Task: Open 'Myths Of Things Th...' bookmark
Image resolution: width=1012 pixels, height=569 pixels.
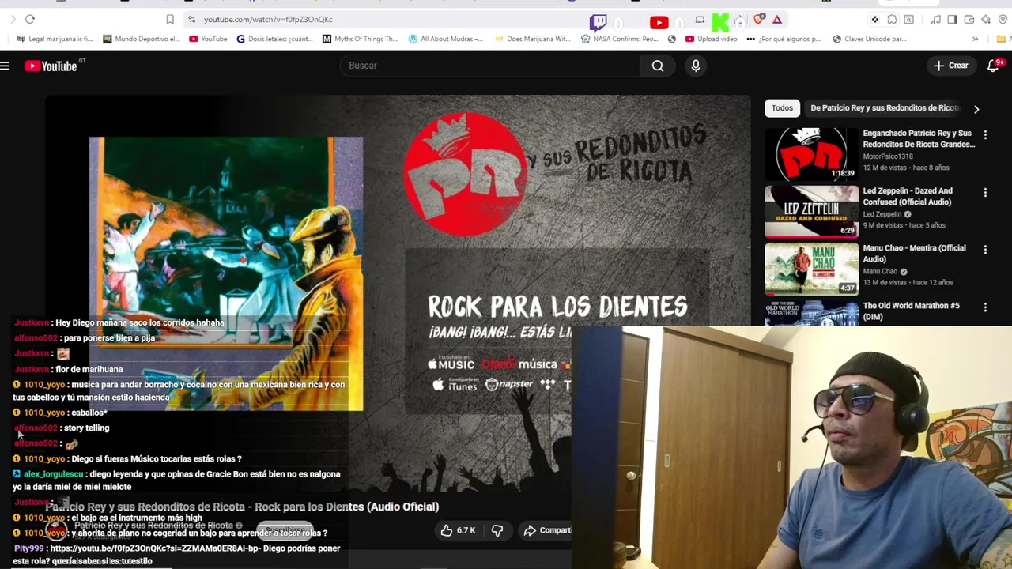Action: pyautogui.click(x=360, y=39)
